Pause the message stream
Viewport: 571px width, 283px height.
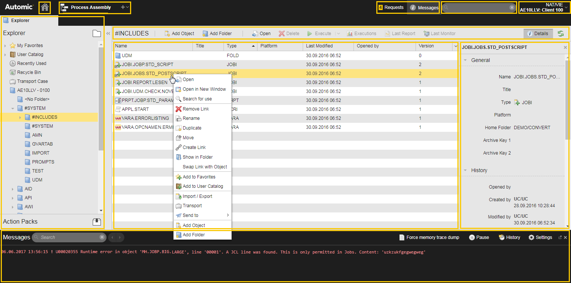tap(479, 237)
